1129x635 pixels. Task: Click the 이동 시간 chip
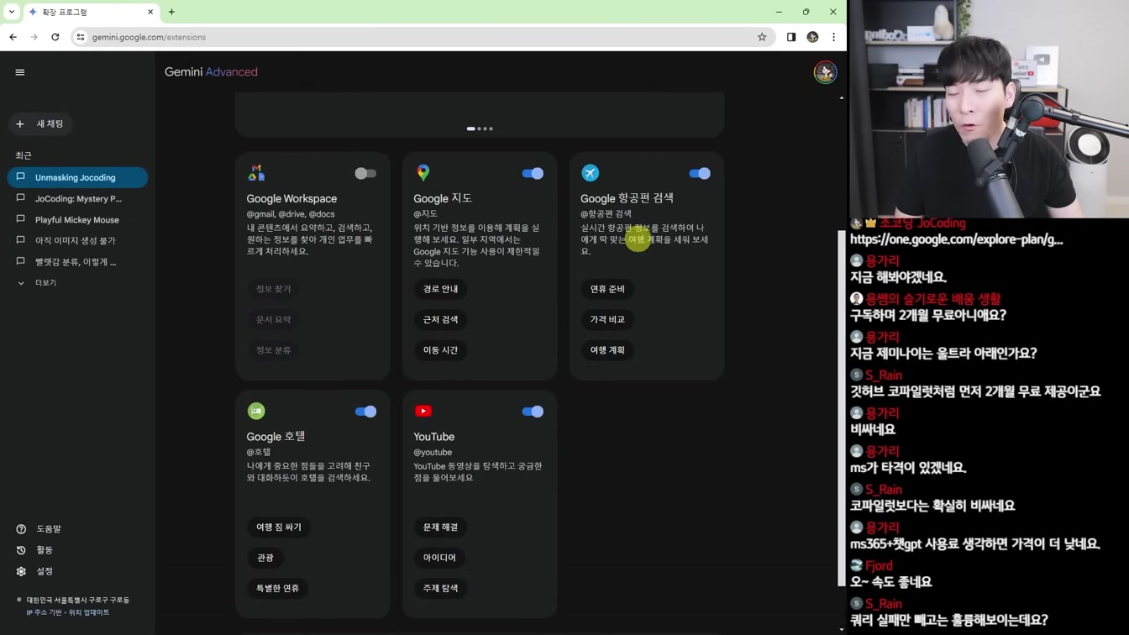441,350
